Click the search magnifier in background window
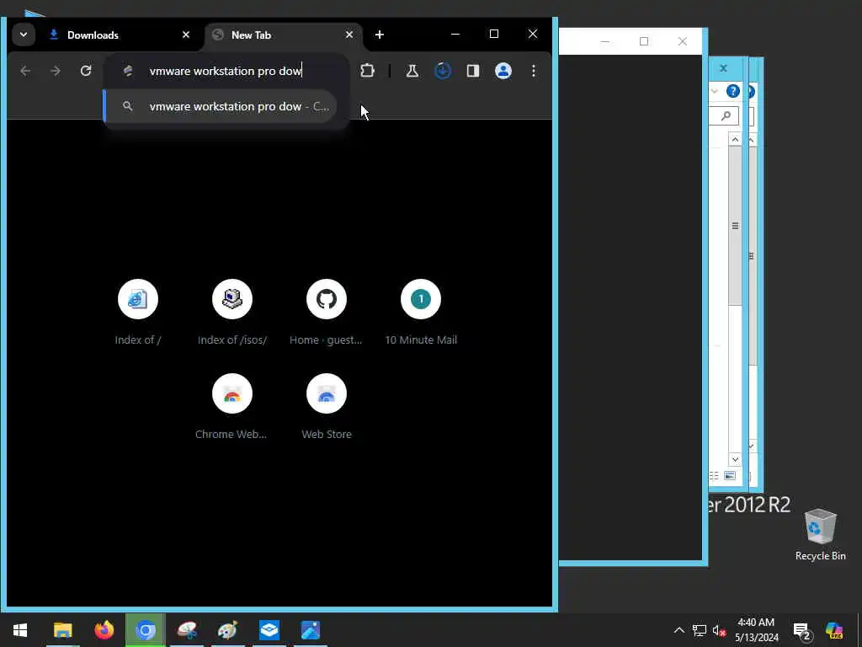Screen dimensions: 862x647 [726, 115]
